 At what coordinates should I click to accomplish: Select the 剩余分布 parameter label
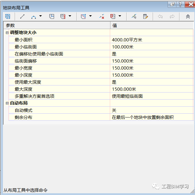23,117
